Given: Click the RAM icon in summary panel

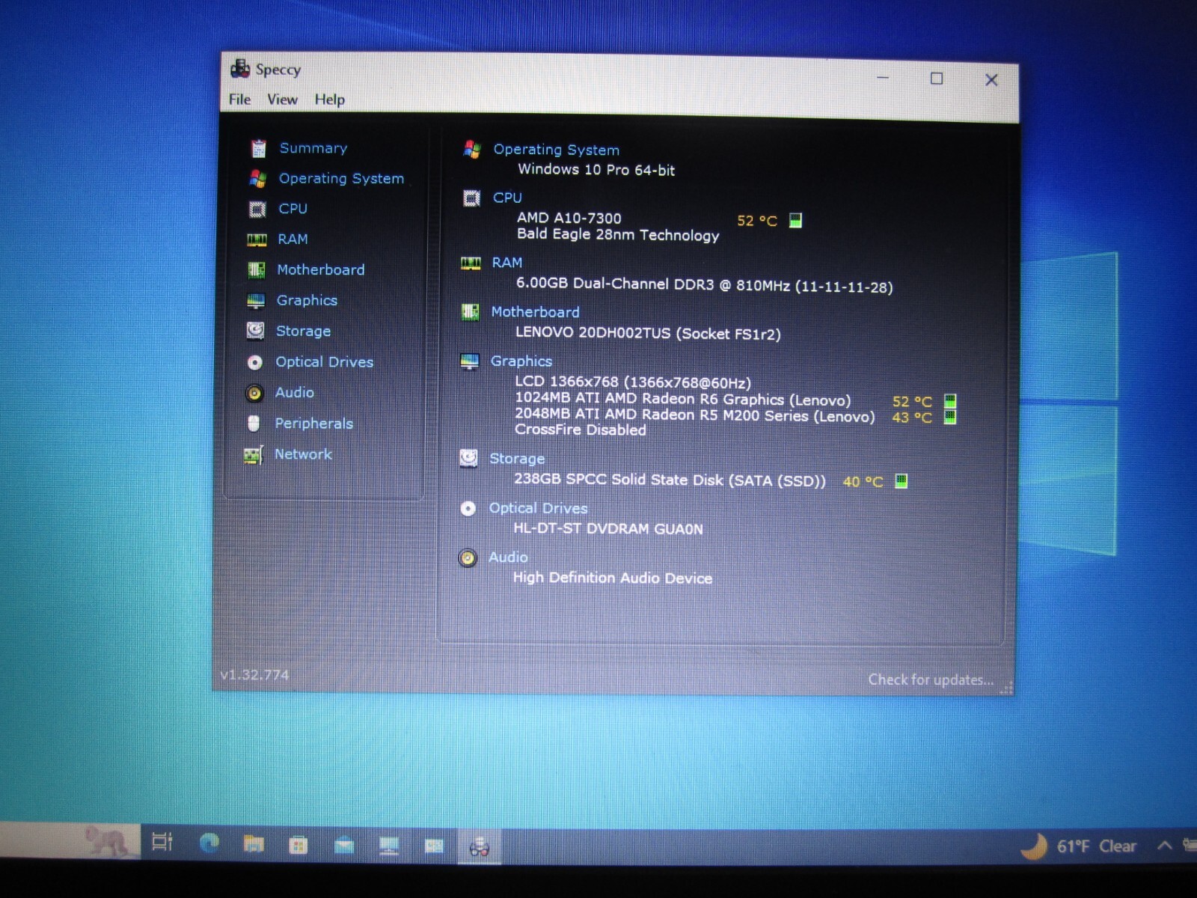Looking at the screenshot, I should [x=471, y=263].
